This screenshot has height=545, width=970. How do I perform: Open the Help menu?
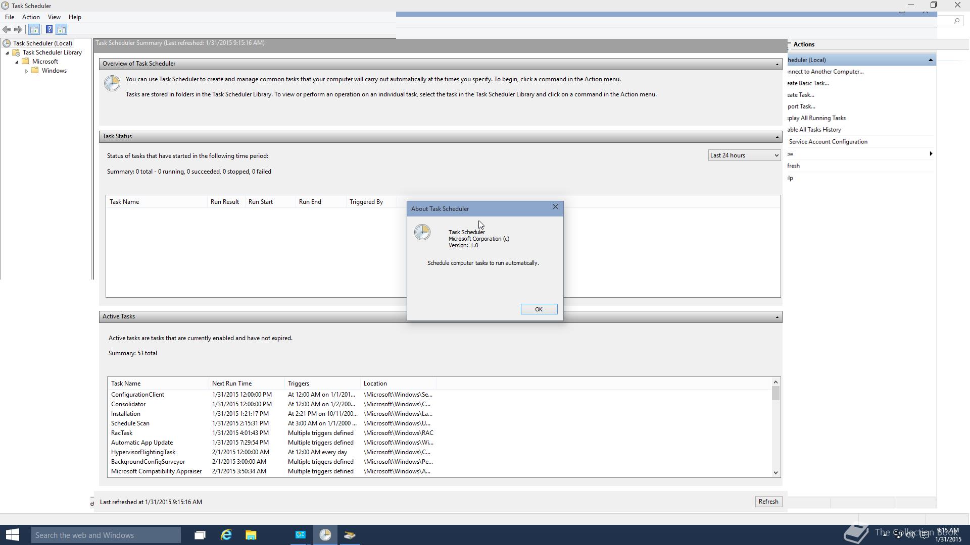pos(75,17)
